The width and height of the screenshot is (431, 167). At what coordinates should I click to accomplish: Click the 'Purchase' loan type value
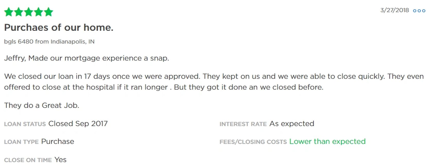coord(58,142)
